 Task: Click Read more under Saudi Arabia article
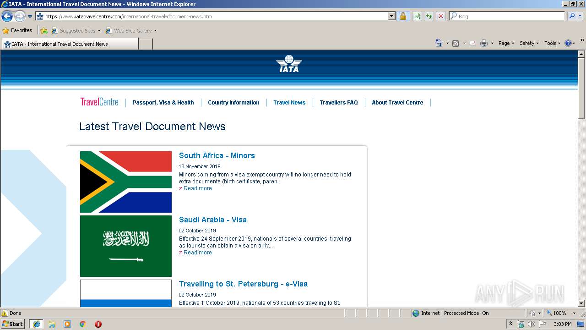[x=197, y=253]
